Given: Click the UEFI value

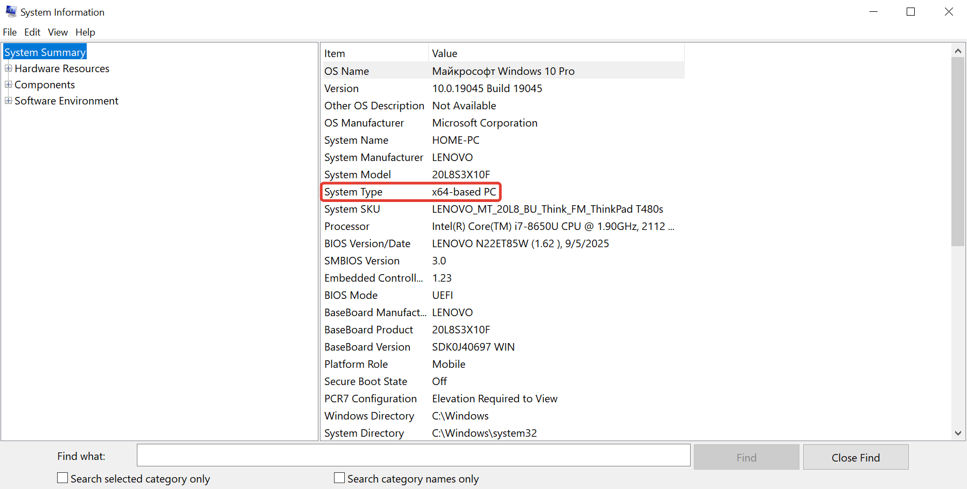Looking at the screenshot, I should pyautogui.click(x=442, y=295).
